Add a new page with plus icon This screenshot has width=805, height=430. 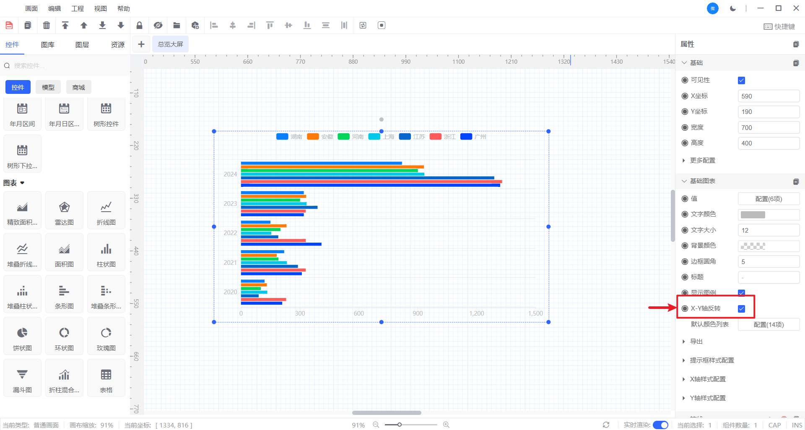point(141,44)
